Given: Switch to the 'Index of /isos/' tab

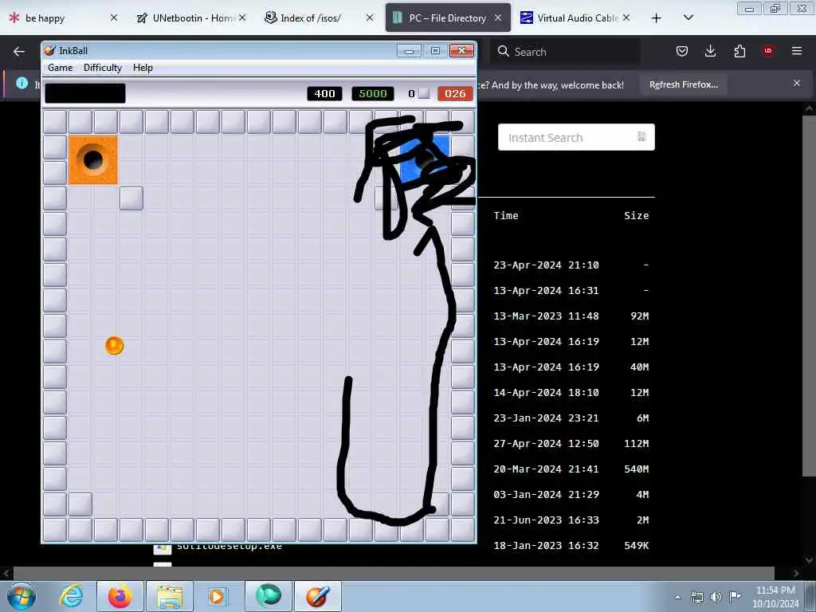Looking at the screenshot, I should tap(310, 18).
